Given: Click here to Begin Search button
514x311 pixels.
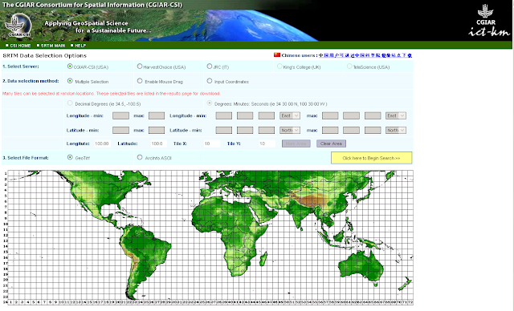Looking at the screenshot, I should (371, 158).
